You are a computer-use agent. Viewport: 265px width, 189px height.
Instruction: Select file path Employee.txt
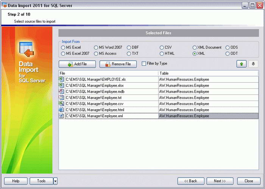(x=112, y=98)
